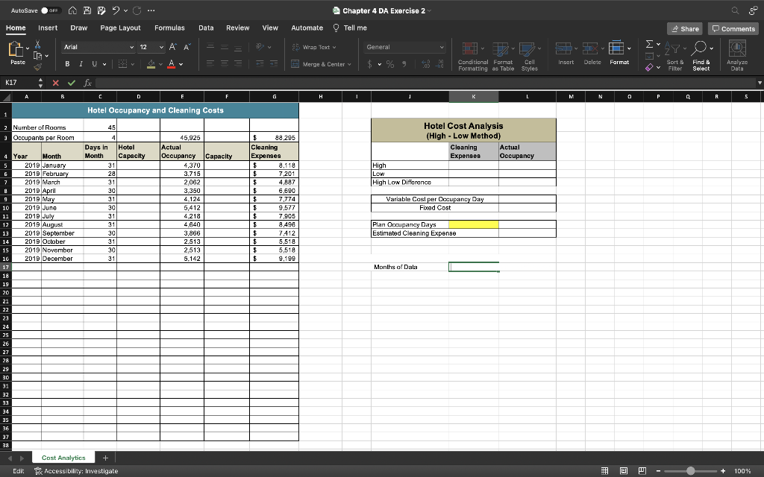The width and height of the screenshot is (764, 477).
Task: Open the font name dropdown showing Arial
Action: click(x=97, y=46)
